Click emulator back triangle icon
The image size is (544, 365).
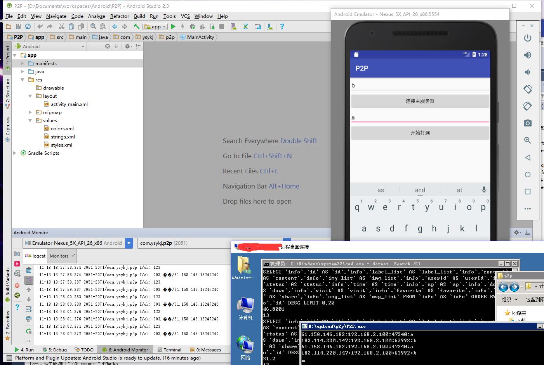(x=527, y=157)
